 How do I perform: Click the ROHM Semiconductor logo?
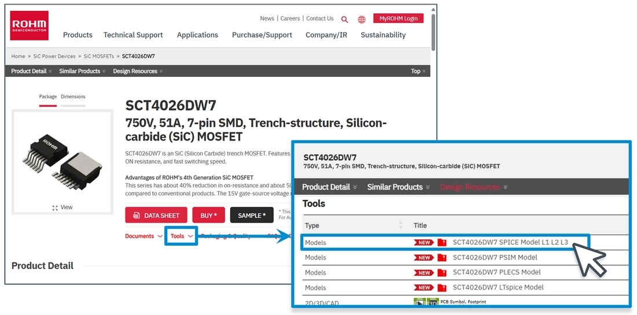coord(30,25)
